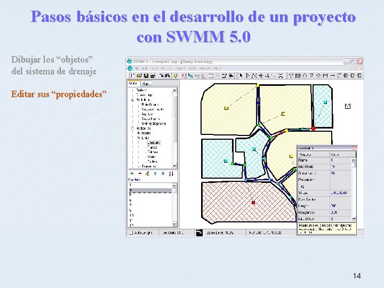This screenshot has height=288, width=384.
Task: Click the Roughness value field
Action: (x=340, y=213)
